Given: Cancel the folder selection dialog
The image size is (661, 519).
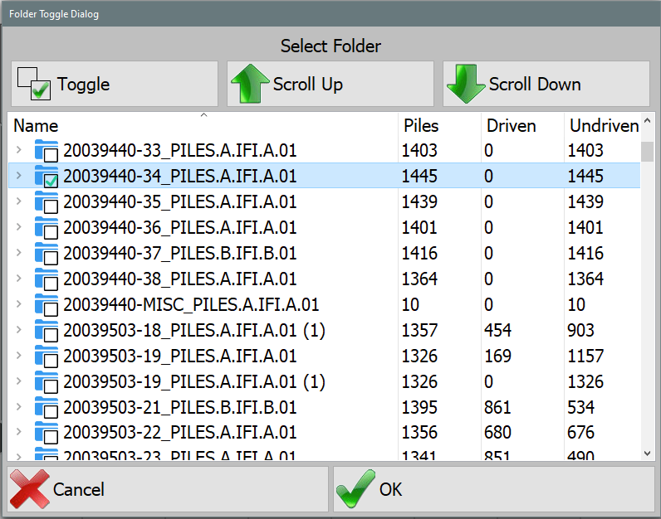Looking at the screenshot, I should pyautogui.click(x=168, y=489).
